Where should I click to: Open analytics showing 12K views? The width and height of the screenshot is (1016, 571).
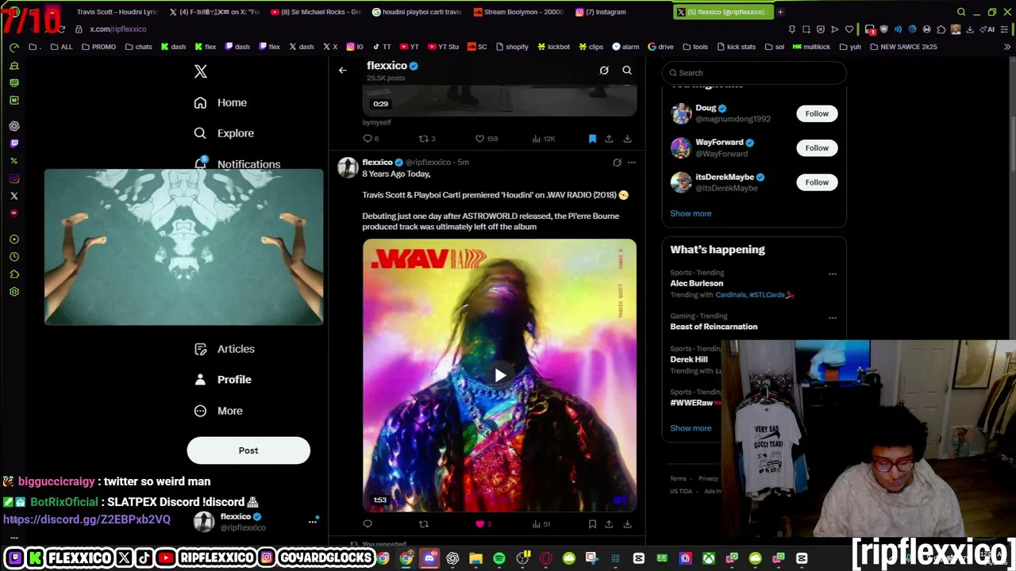pyautogui.click(x=544, y=139)
